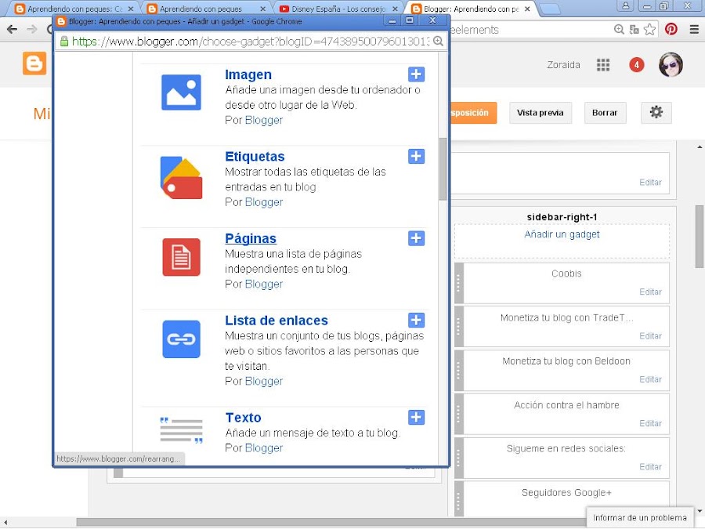Open the Páginas gadget title link
This screenshot has height=529, width=705.
pyautogui.click(x=251, y=238)
